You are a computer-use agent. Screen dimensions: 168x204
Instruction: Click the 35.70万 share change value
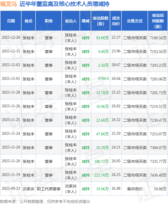coord(102,148)
